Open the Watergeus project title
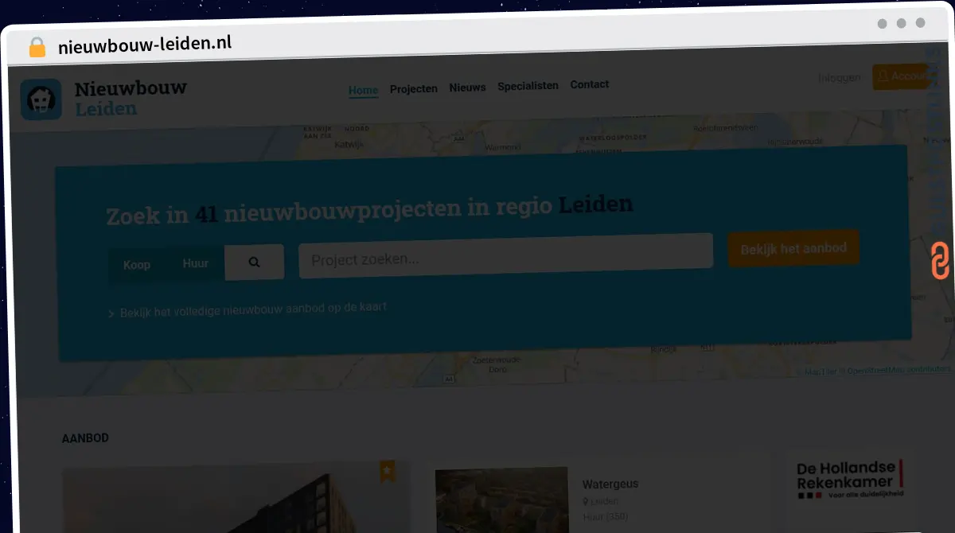Image resolution: width=955 pixels, height=533 pixels. (610, 484)
